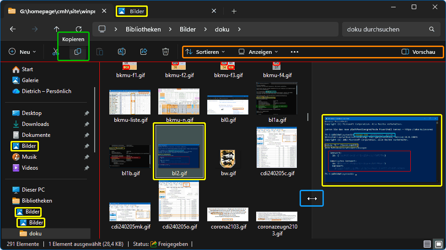This screenshot has width=446, height=250.
Task: Open a new tab with plus button
Action: pyautogui.click(x=234, y=11)
